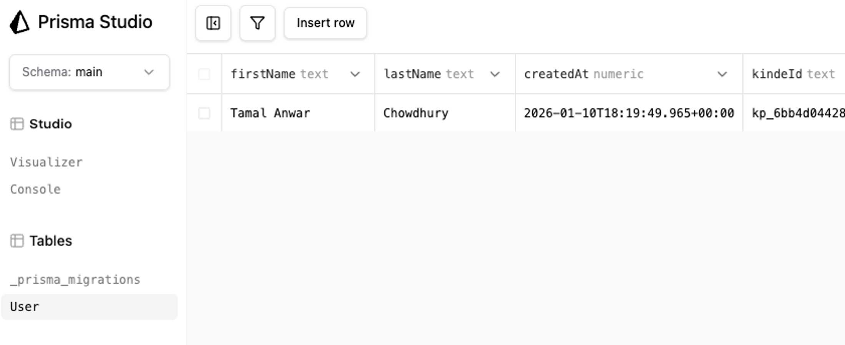This screenshot has width=845, height=345.
Task: Select the Tamal Anwar row checkbox
Action: point(204,113)
